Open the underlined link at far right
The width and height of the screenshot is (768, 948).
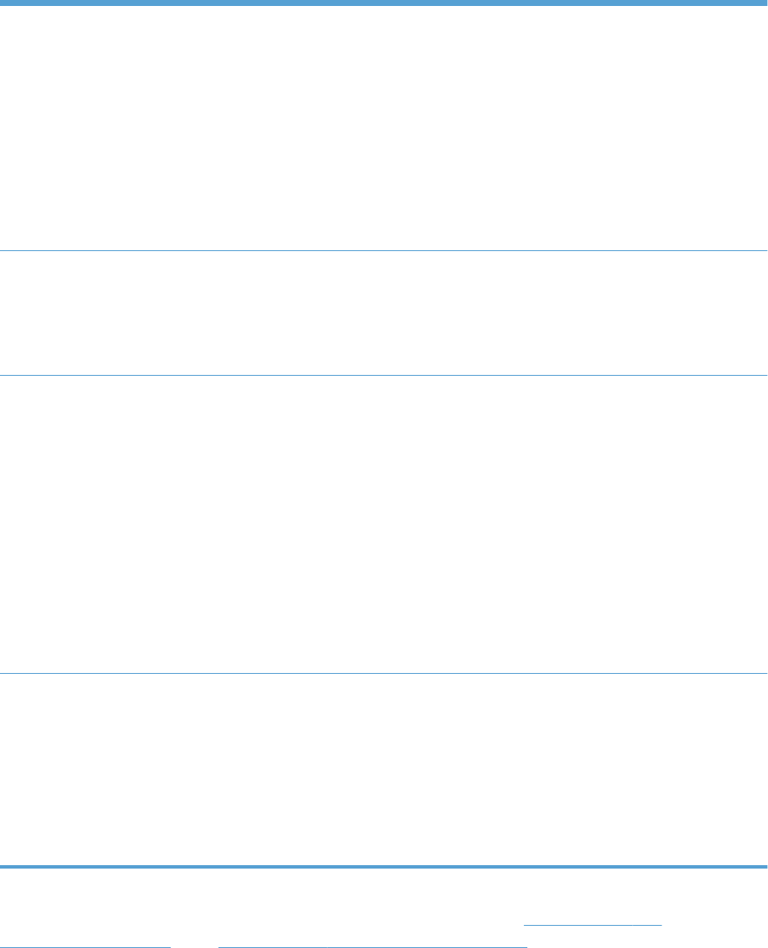click(593, 925)
